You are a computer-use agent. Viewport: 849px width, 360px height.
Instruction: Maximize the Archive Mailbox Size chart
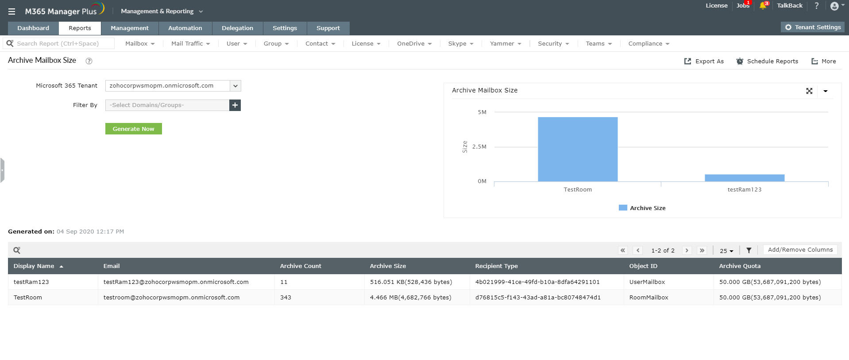click(809, 91)
